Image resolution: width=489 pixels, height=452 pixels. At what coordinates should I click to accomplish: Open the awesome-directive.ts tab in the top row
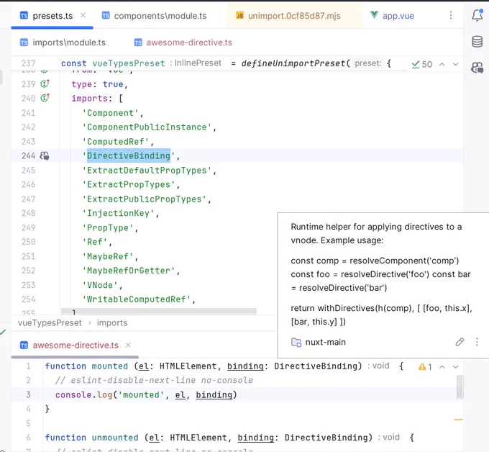tap(183, 42)
